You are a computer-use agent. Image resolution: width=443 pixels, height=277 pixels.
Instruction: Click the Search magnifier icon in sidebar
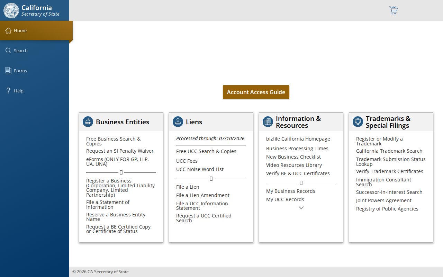tap(8, 51)
